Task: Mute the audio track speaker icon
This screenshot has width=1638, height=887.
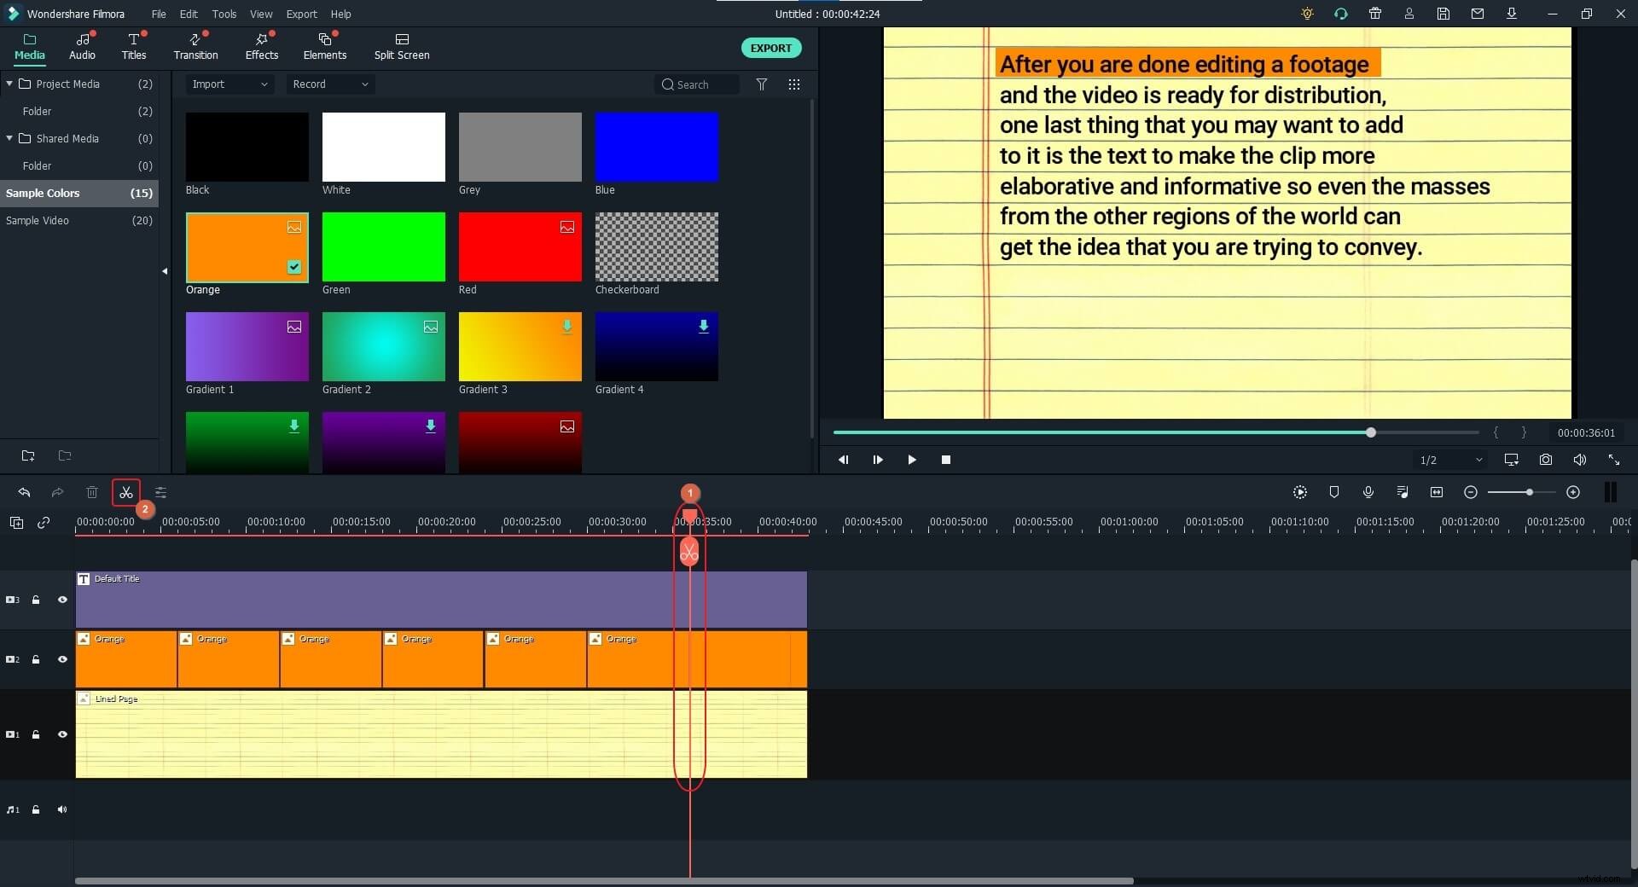Action: point(62,809)
